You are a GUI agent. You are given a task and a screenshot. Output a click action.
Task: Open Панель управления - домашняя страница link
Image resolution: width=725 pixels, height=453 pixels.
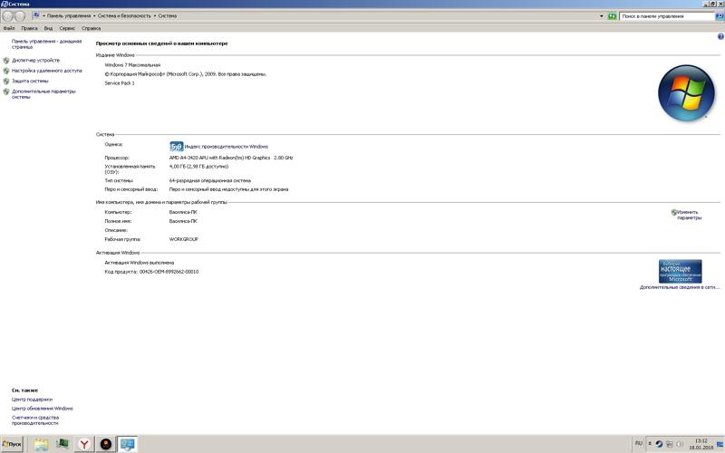click(46, 44)
